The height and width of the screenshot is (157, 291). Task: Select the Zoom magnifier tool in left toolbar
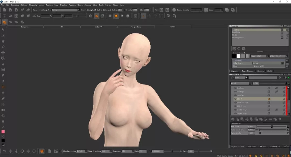coord(3,47)
